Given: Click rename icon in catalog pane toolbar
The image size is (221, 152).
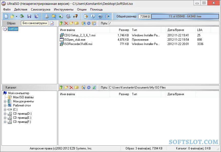Looking at the screenshot, I should tap(76, 87).
